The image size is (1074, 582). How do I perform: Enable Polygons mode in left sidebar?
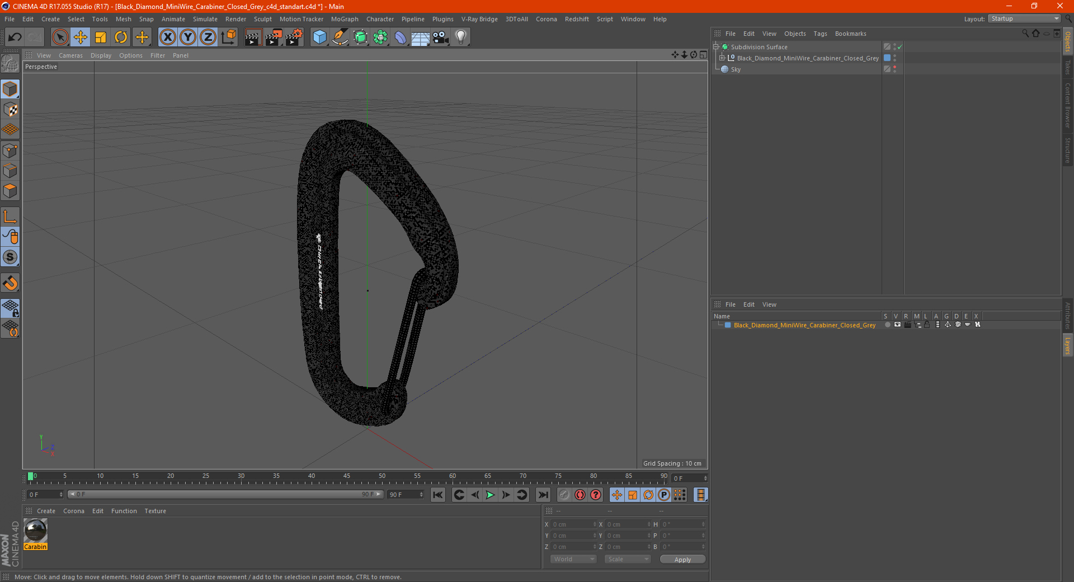click(x=10, y=191)
